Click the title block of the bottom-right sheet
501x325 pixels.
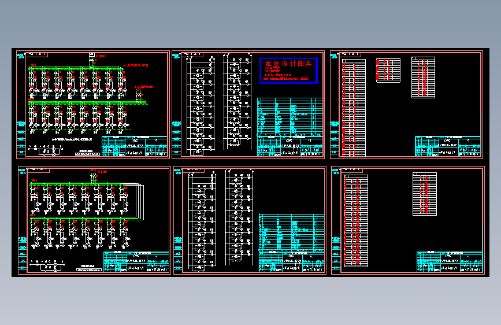point(450,262)
